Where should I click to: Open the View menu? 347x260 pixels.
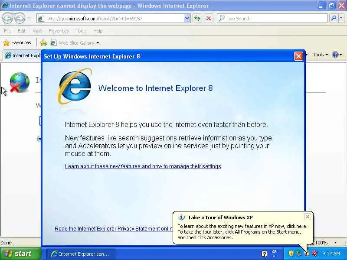click(x=37, y=31)
